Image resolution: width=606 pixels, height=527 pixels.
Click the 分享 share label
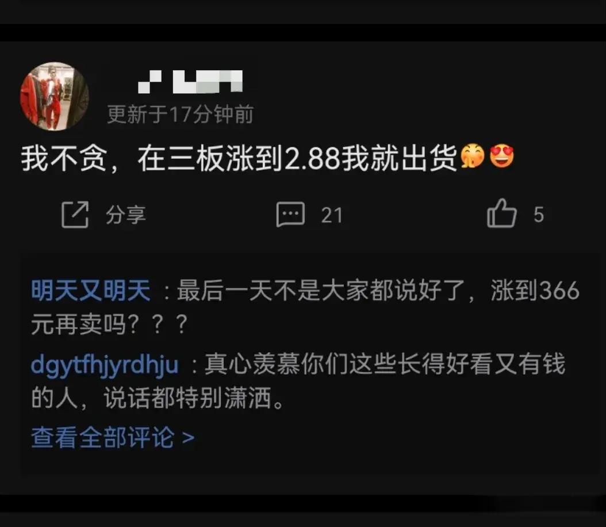pyautogui.click(x=126, y=215)
